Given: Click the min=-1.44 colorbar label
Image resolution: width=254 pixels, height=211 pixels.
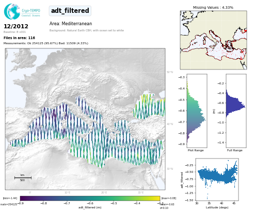Looking at the screenshot, I should coord(10,198).
